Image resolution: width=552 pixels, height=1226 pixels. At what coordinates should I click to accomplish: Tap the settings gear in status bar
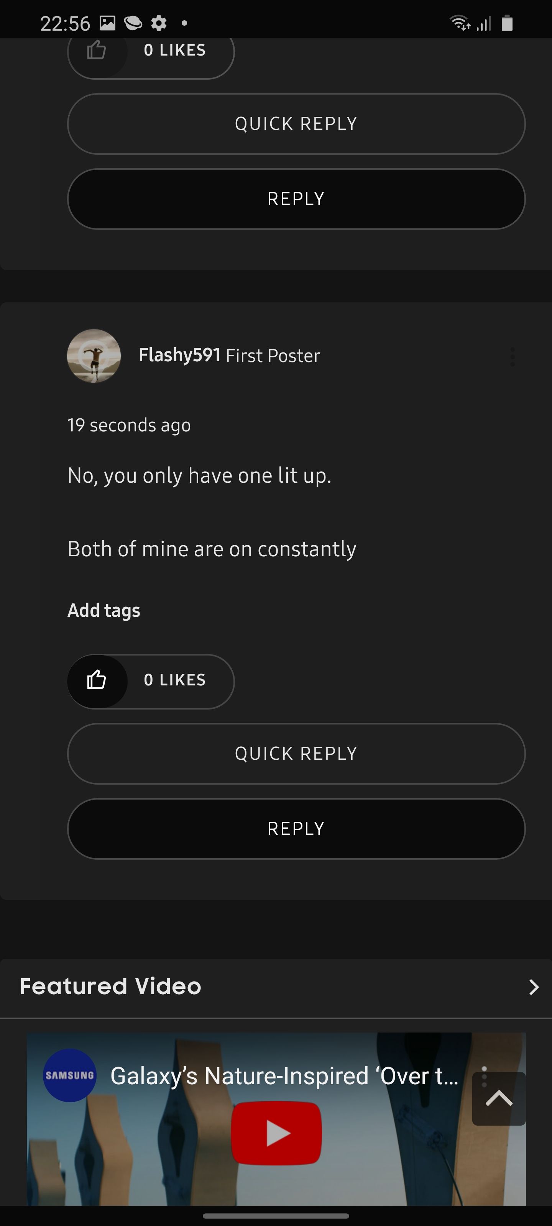click(159, 23)
